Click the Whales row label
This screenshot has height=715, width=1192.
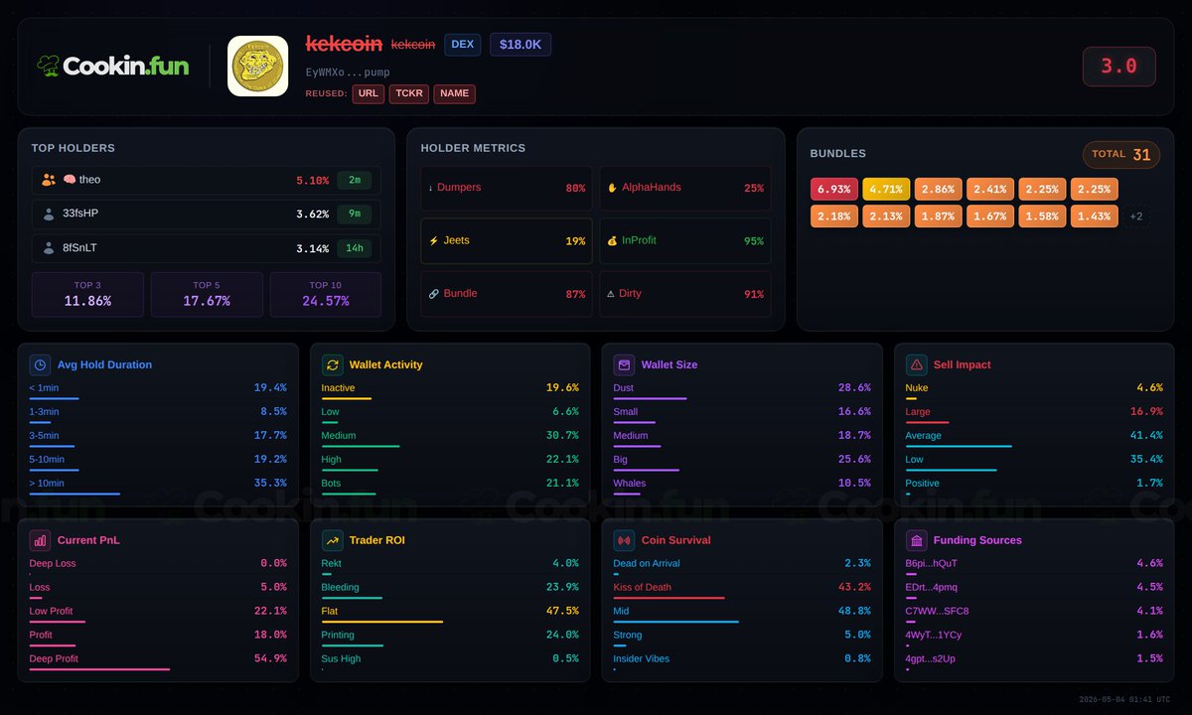point(630,484)
